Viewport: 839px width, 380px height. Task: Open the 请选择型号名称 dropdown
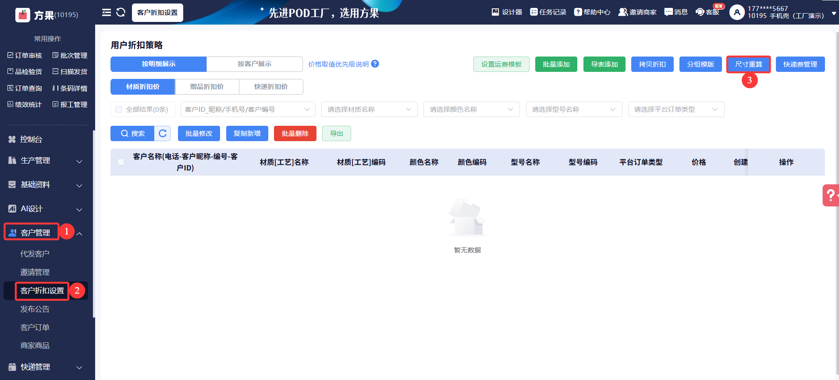574,110
